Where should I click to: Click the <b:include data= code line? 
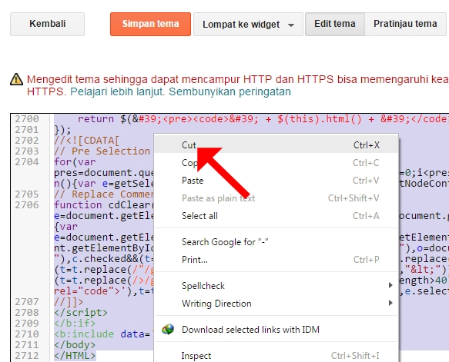(104, 334)
